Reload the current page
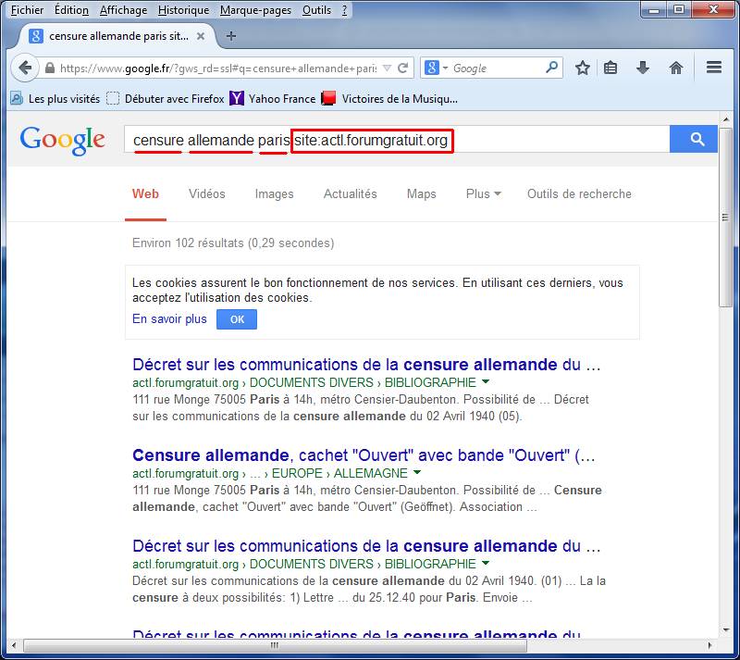 point(402,68)
